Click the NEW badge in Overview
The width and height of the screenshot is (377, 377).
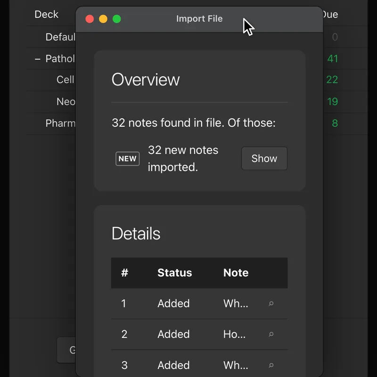(x=127, y=159)
